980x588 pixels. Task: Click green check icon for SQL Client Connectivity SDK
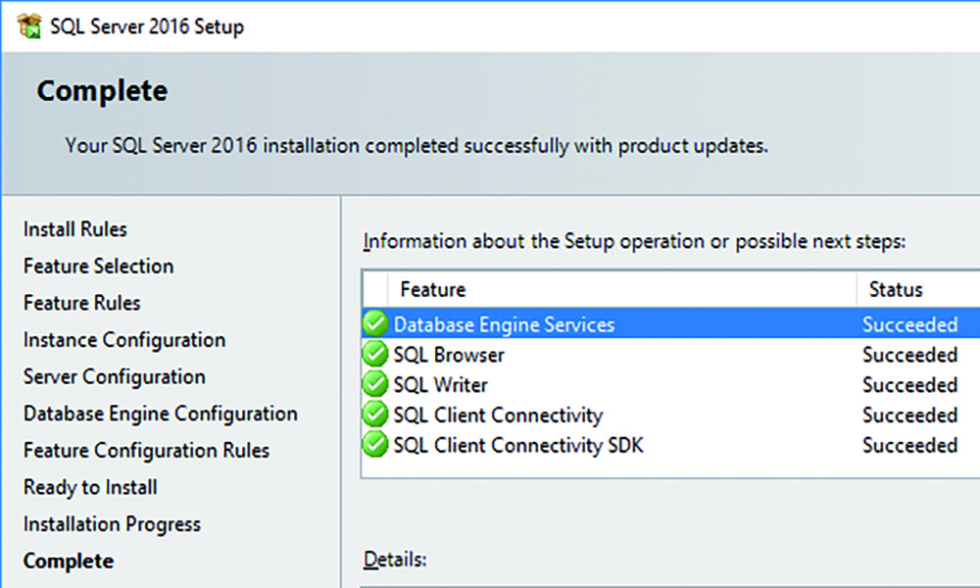click(x=375, y=444)
